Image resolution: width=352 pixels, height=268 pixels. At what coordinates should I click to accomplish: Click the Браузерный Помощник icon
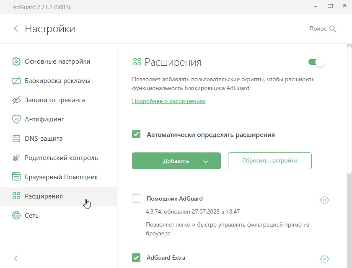click(16, 176)
